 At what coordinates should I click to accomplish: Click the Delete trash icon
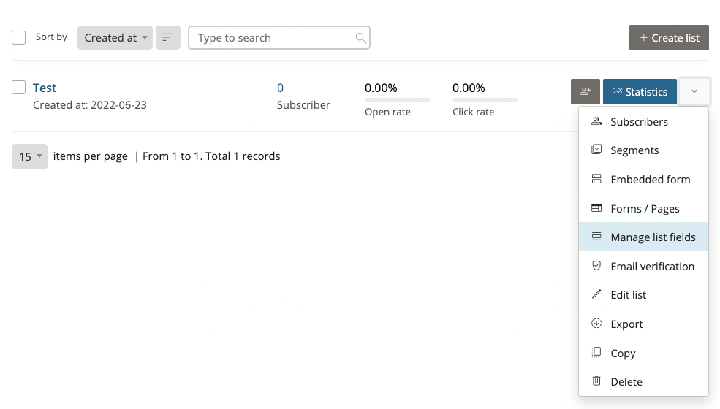pyautogui.click(x=596, y=382)
